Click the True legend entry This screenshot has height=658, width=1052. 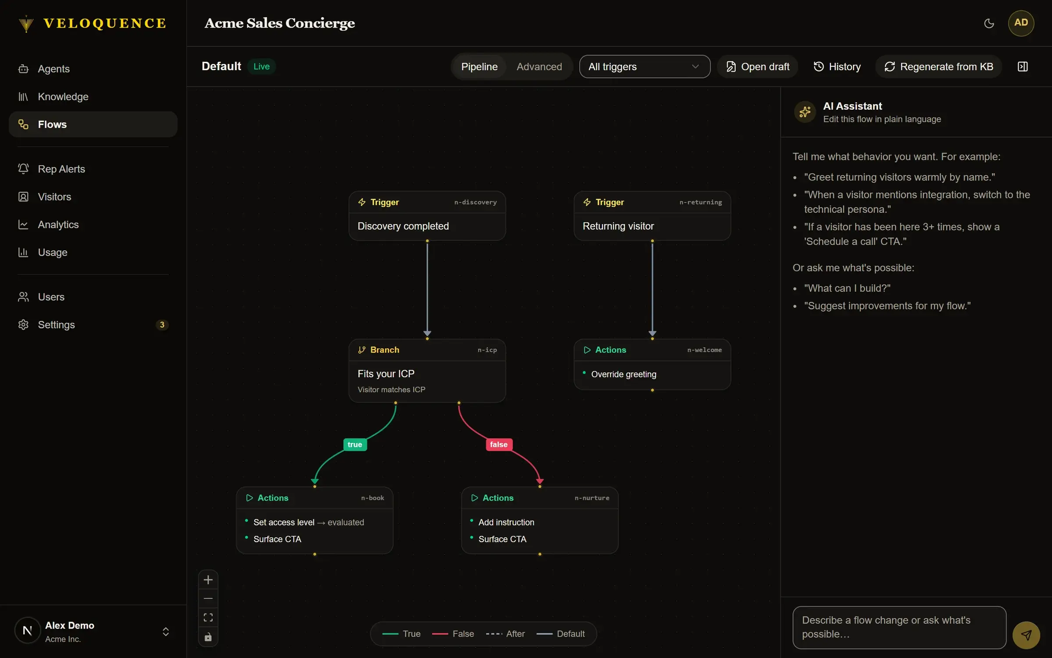pos(401,634)
